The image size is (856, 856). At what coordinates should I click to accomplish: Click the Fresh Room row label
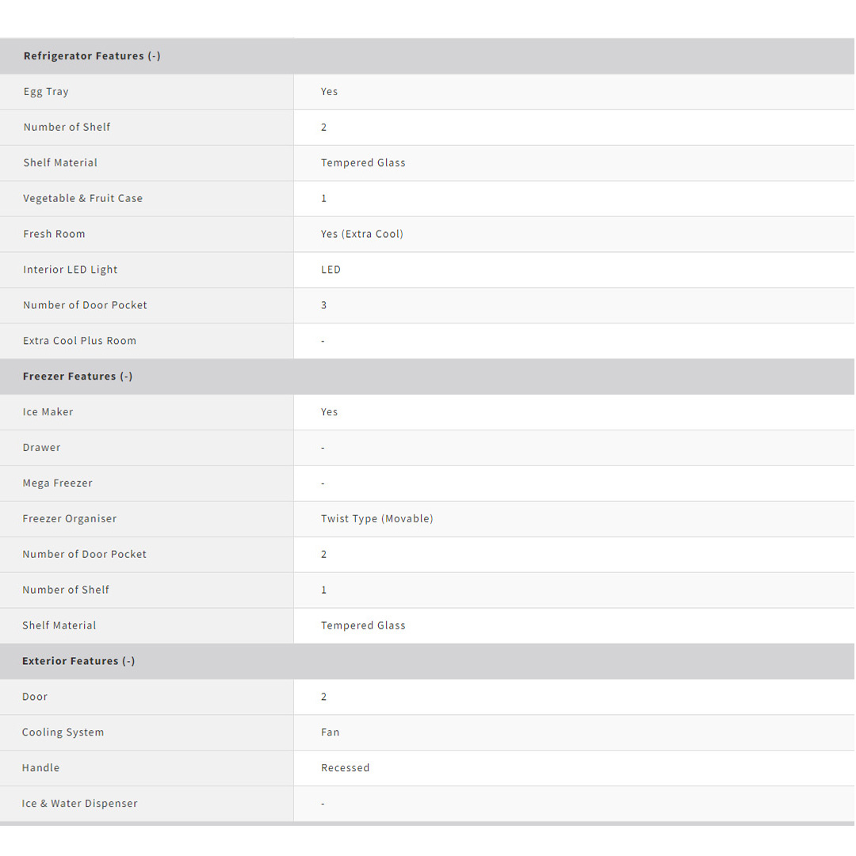(54, 234)
